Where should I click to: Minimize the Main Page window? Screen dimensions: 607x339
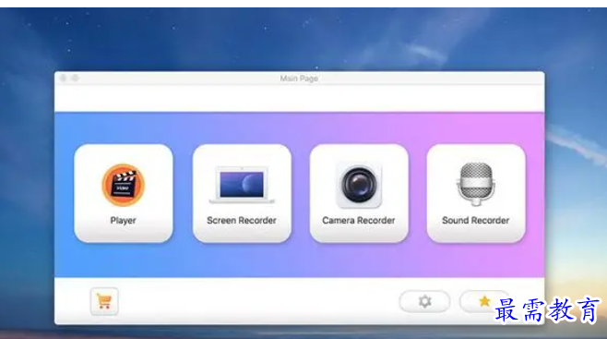coord(75,79)
